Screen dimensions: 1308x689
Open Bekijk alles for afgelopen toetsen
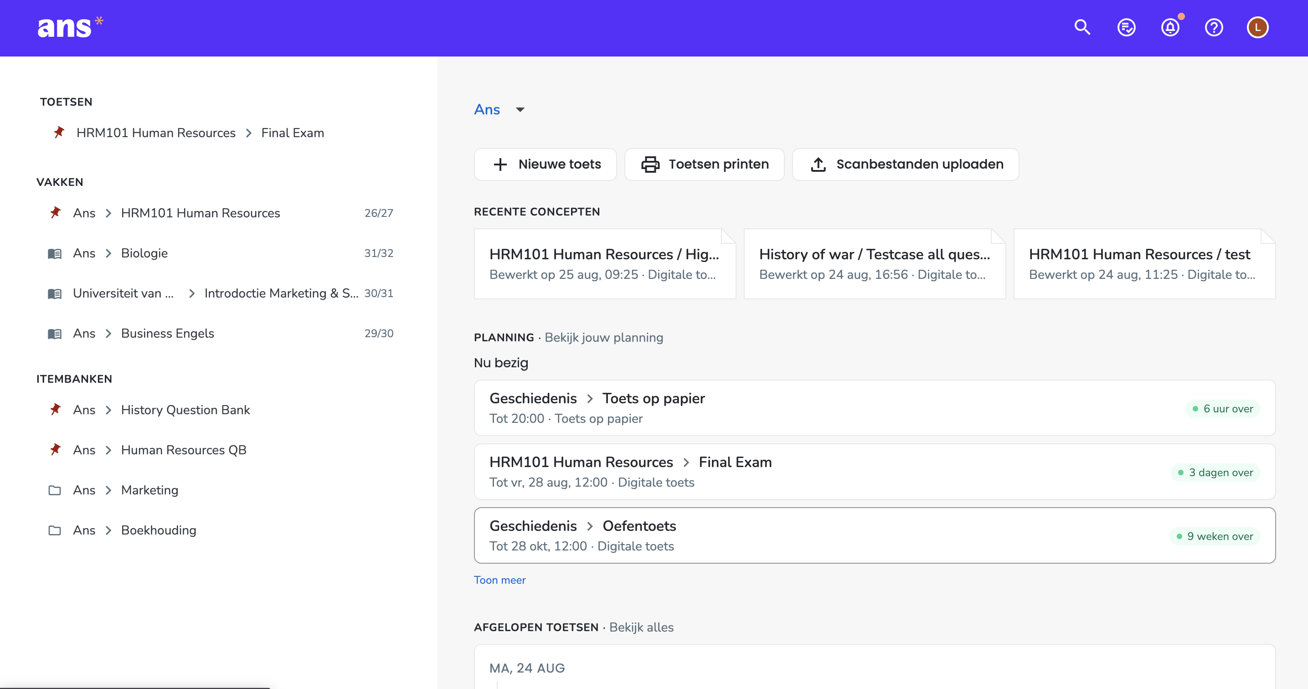pyautogui.click(x=641, y=627)
